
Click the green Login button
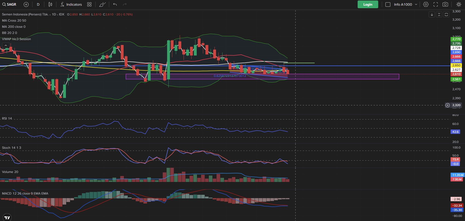point(368,4)
